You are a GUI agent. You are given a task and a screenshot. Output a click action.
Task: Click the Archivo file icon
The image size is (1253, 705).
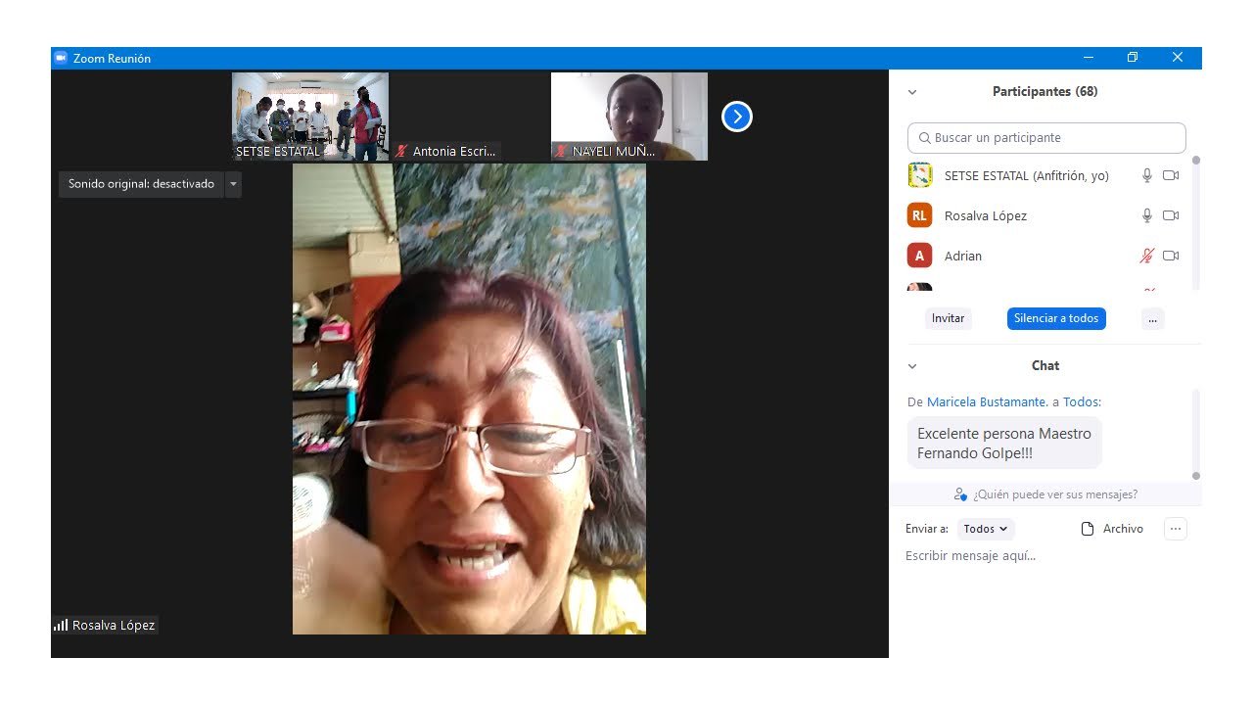(1088, 529)
